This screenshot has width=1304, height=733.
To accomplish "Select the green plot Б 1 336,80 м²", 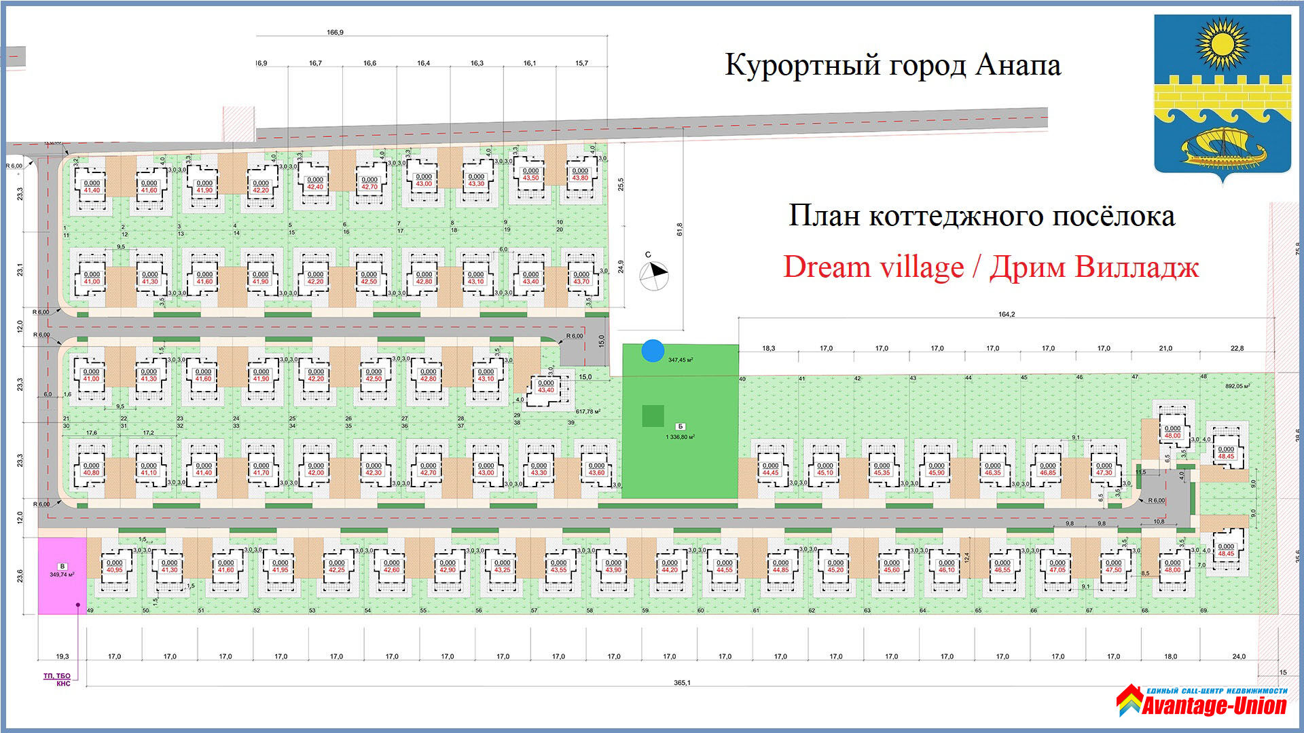I will click(680, 421).
